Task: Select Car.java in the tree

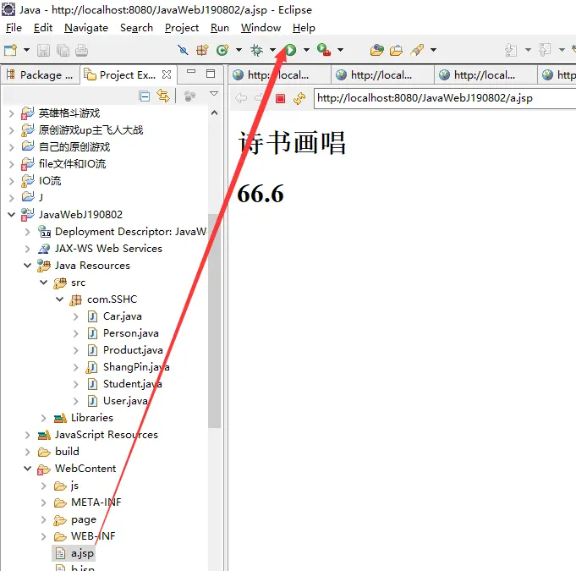Action: coord(122,316)
